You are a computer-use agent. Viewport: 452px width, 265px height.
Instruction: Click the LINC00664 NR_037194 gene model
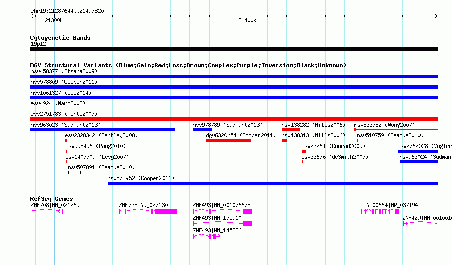[x=381, y=211]
